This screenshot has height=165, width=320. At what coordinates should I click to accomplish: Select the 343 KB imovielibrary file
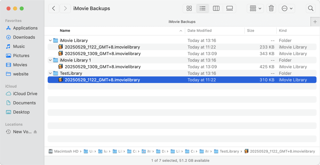102,54
